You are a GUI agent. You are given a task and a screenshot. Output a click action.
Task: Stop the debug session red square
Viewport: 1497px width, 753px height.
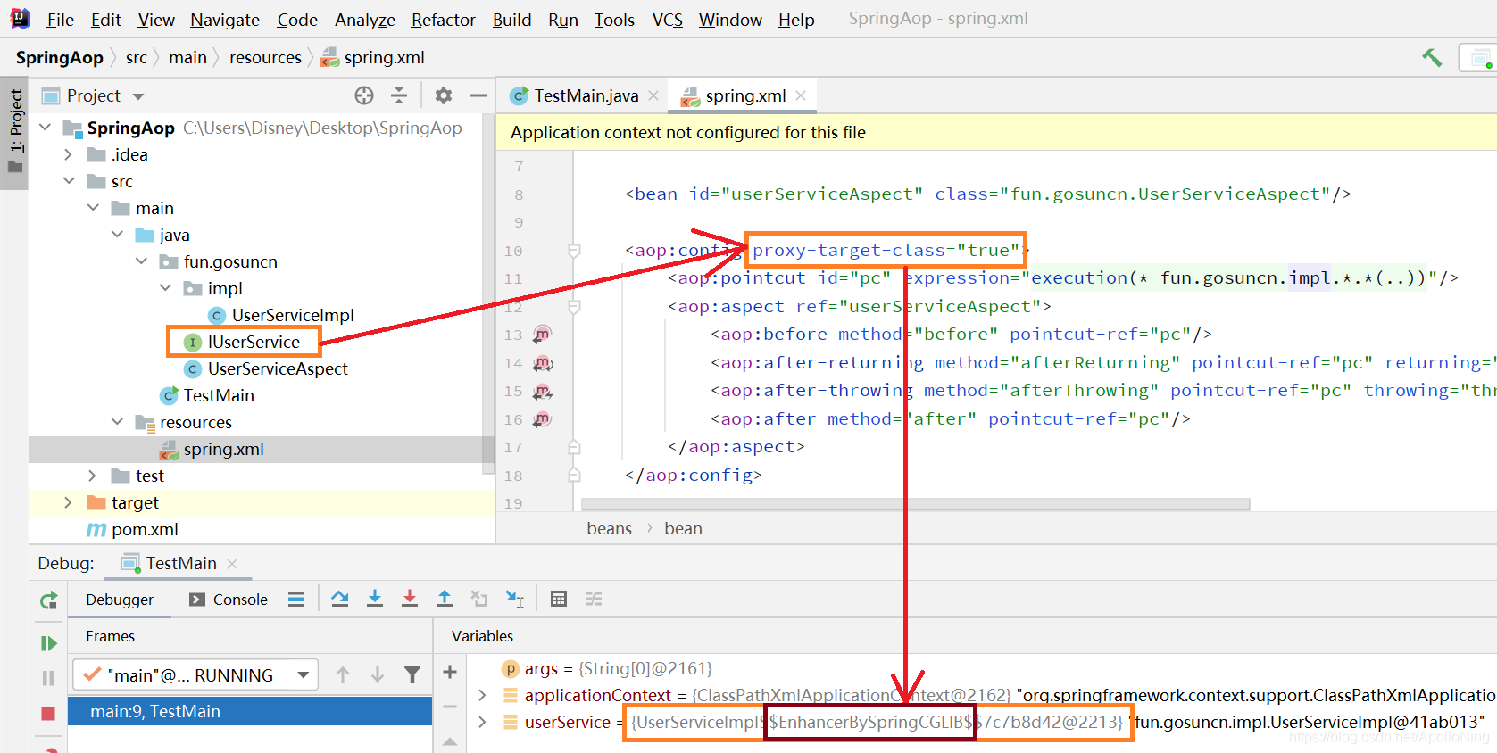pos(48,713)
